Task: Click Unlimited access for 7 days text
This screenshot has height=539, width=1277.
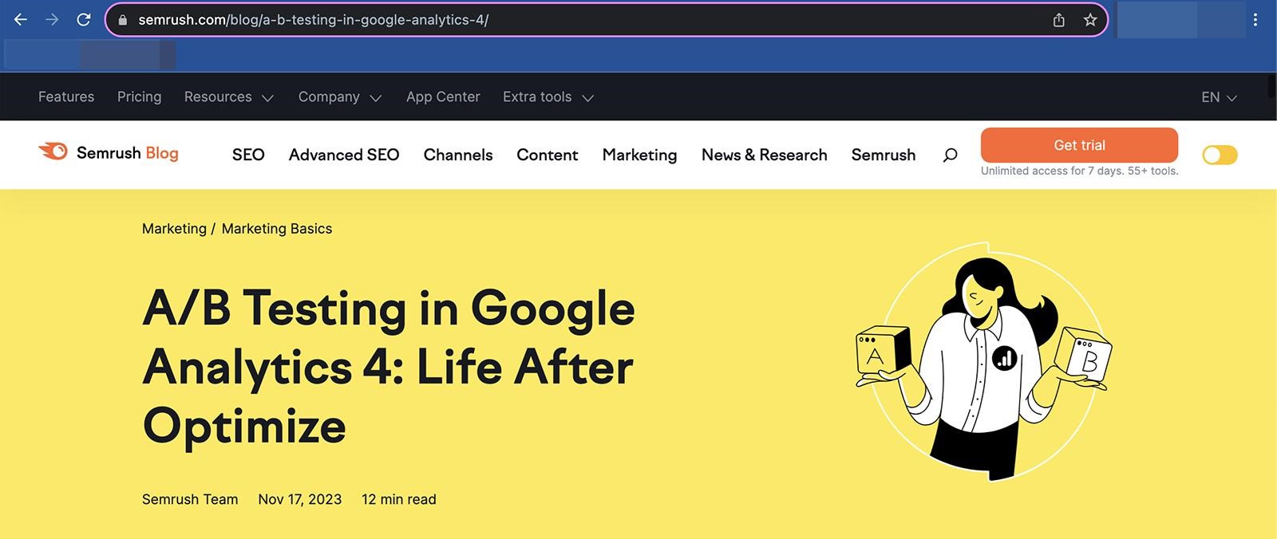Action: click(1079, 171)
